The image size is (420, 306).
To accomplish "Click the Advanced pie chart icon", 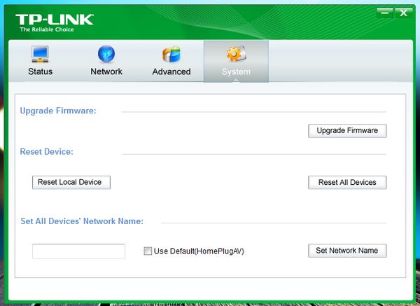I will click(x=171, y=54).
